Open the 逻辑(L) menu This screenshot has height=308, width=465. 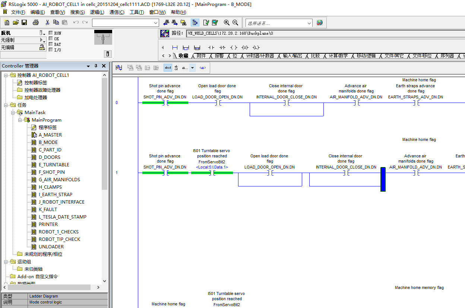coord(97,12)
